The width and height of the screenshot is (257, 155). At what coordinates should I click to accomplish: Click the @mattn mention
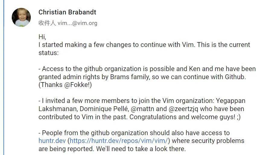click(142, 109)
